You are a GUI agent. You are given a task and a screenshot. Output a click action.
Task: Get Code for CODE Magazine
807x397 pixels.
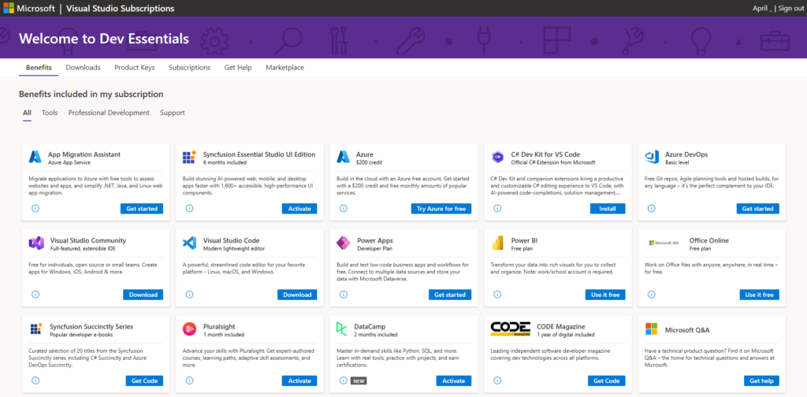pyautogui.click(x=607, y=380)
